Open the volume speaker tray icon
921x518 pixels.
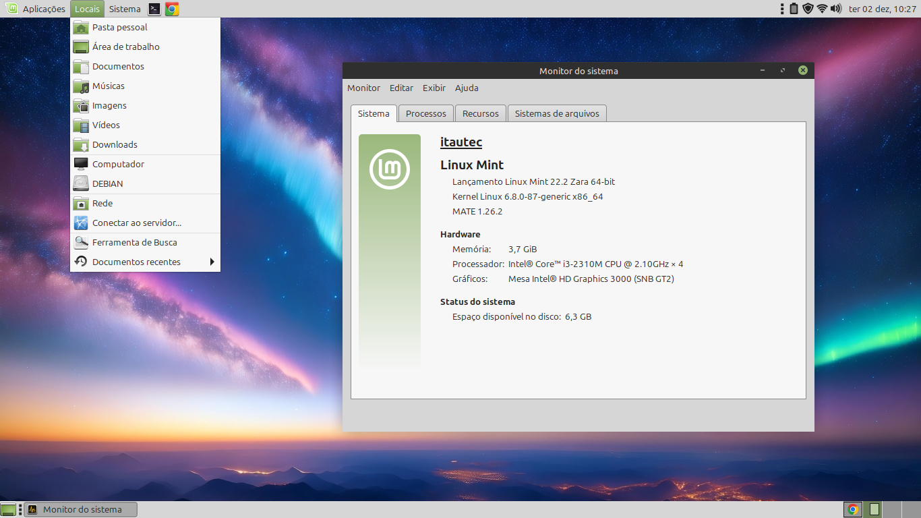click(x=836, y=9)
